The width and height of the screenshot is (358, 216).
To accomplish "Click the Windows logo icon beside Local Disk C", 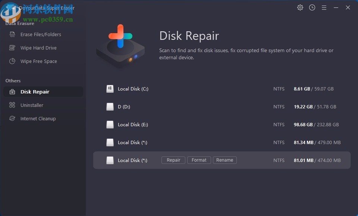I will 110,89.
